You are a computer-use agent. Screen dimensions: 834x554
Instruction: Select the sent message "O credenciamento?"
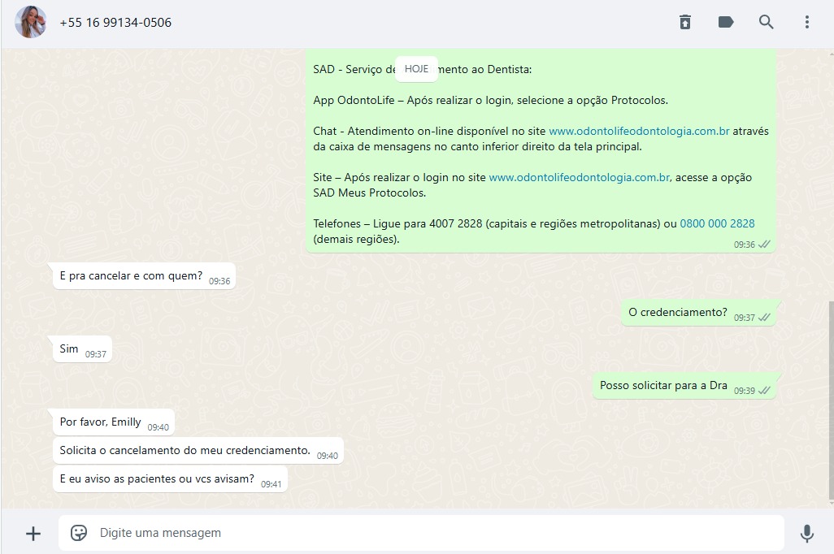click(678, 313)
